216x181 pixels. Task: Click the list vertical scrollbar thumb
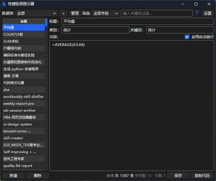pos(46,22)
